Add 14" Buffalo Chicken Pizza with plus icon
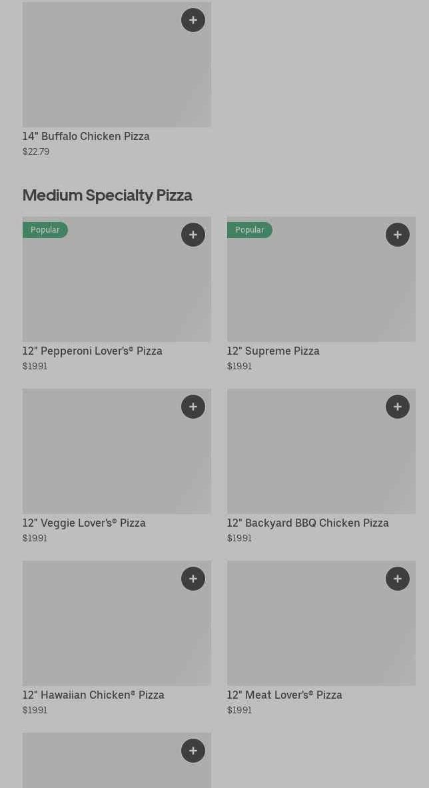 click(x=193, y=20)
